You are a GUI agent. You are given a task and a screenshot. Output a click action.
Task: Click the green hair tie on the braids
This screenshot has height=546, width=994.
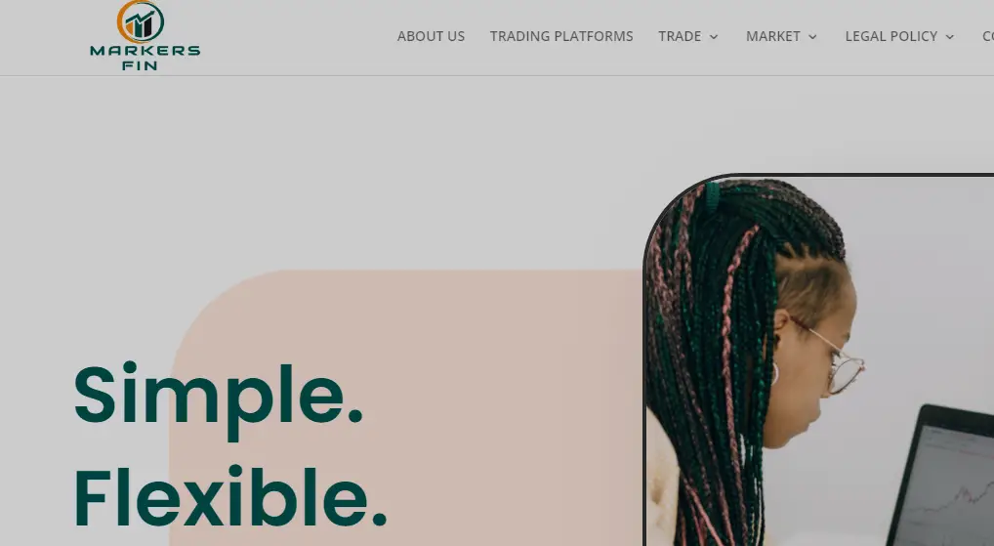pyautogui.click(x=713, y=198)
